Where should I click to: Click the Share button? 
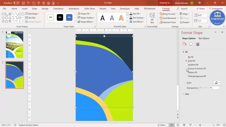(201, 8)
